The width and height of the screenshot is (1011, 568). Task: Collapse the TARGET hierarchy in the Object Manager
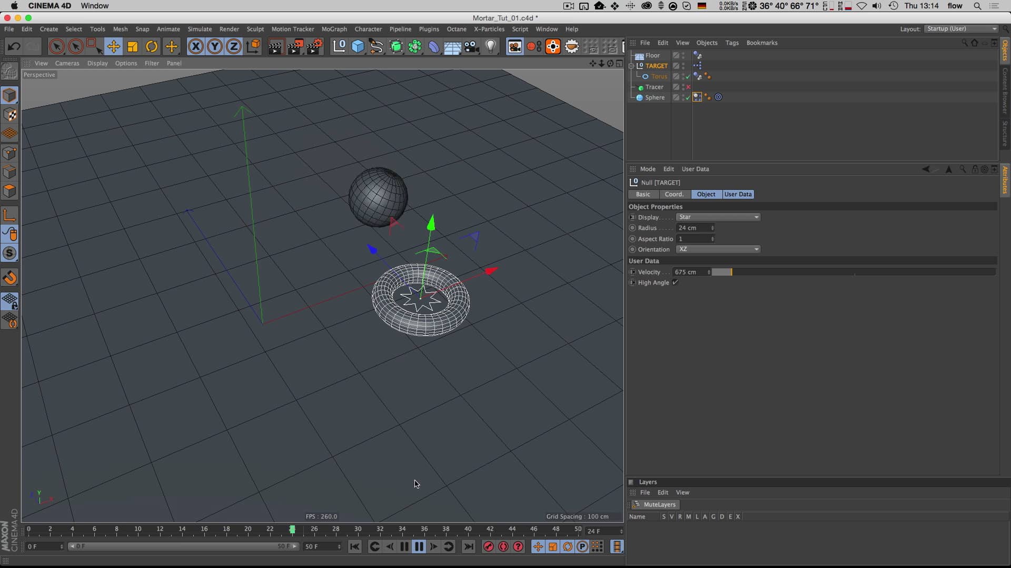click(631, 66)
